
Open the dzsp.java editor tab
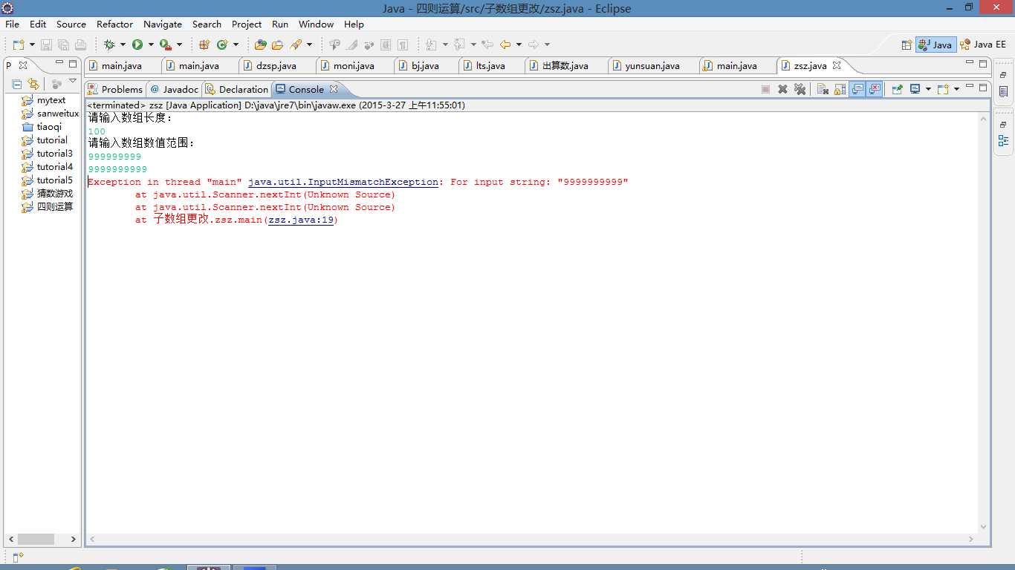(276, 65)
